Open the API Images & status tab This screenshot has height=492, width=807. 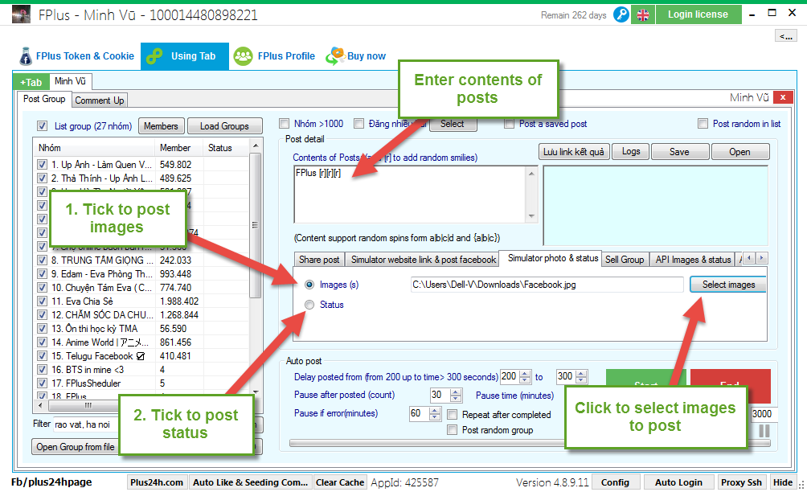(x=693, y=260)
